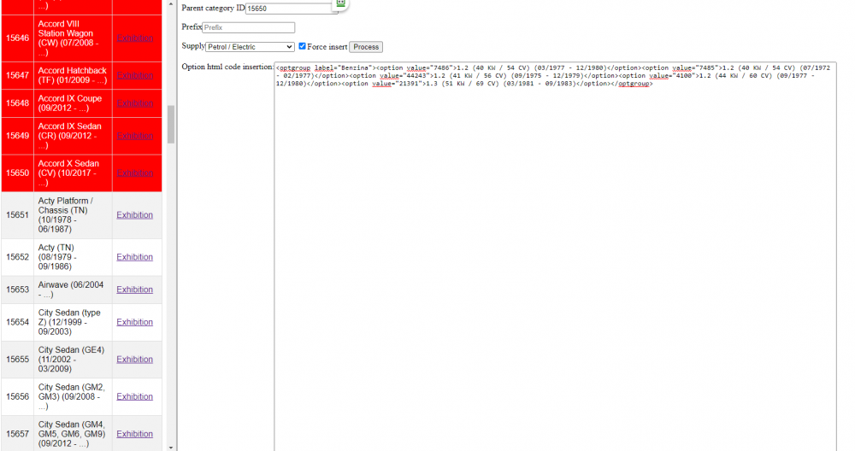Select ID cell 15652

pyautogui.click(x=17, y=257)
